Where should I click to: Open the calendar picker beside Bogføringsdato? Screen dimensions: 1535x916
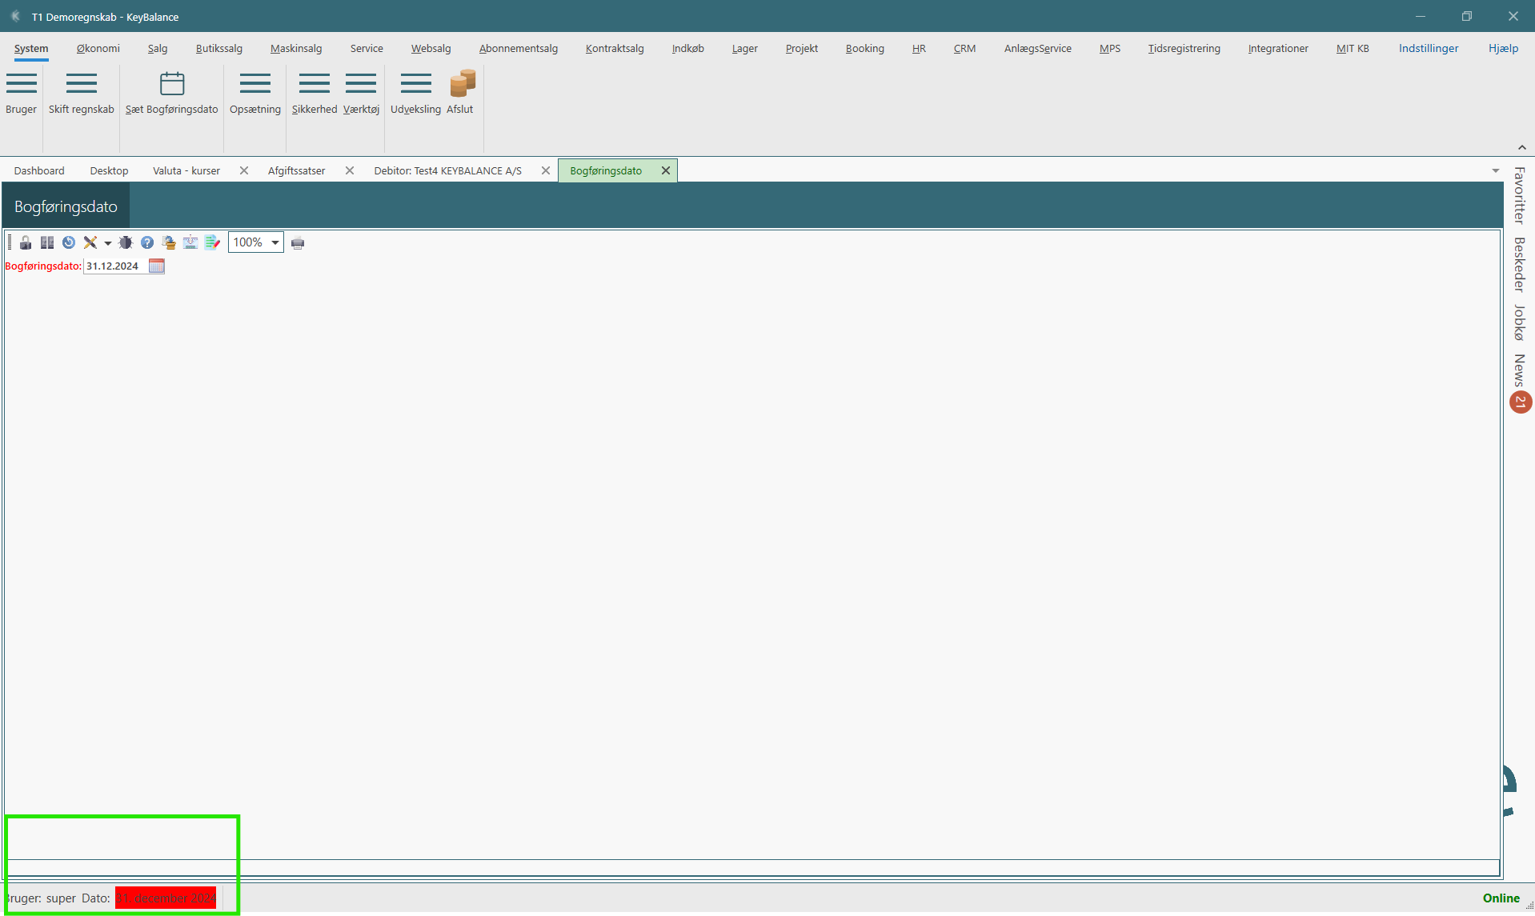157,266
